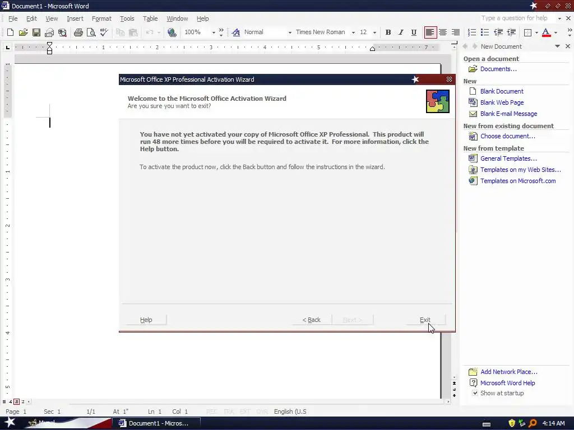Open Templates on Microsoft.com link
The width and height of the screenshot is (574, 430).
tap(517, 181)
